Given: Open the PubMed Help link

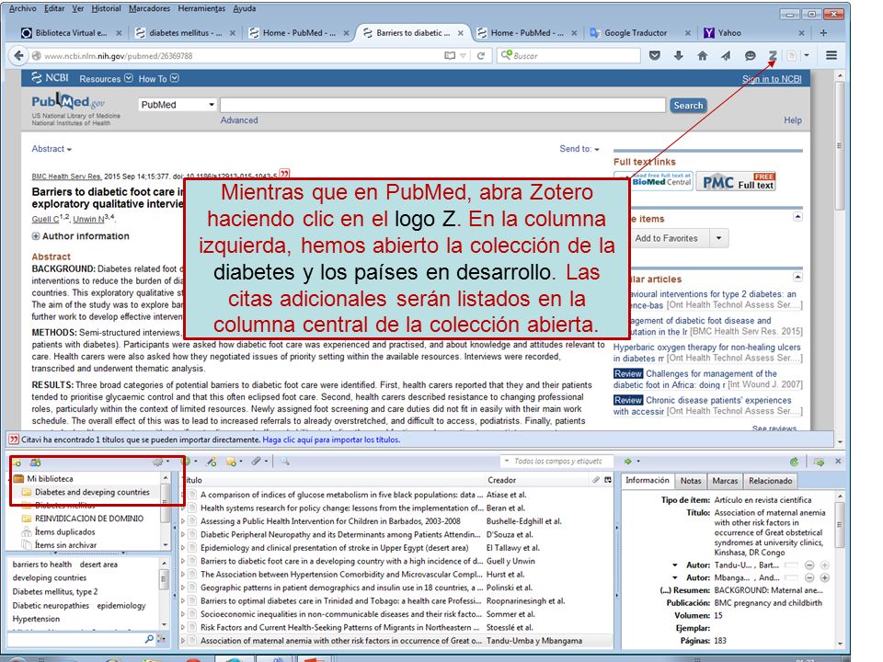Looking at the screenshot, I should pyautogui.click(x=792, y=120).
